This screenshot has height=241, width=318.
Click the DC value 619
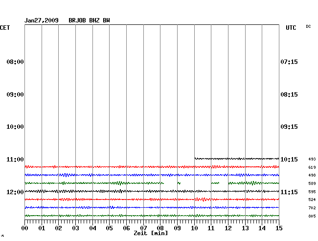[x=312, y=167]
